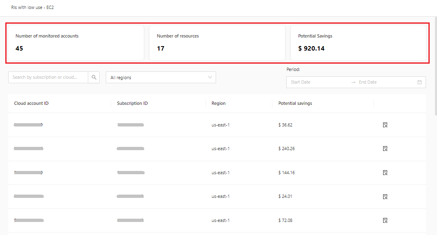Click the Potential savings column header
Screen dimensions: 437x235
click(295, 104)
